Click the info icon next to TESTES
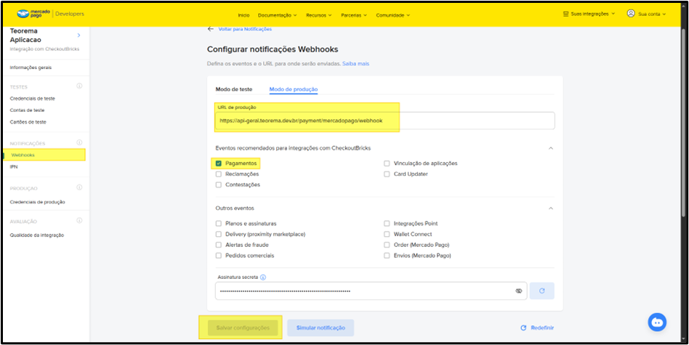The image size is (689, 345). pos(79,86)
